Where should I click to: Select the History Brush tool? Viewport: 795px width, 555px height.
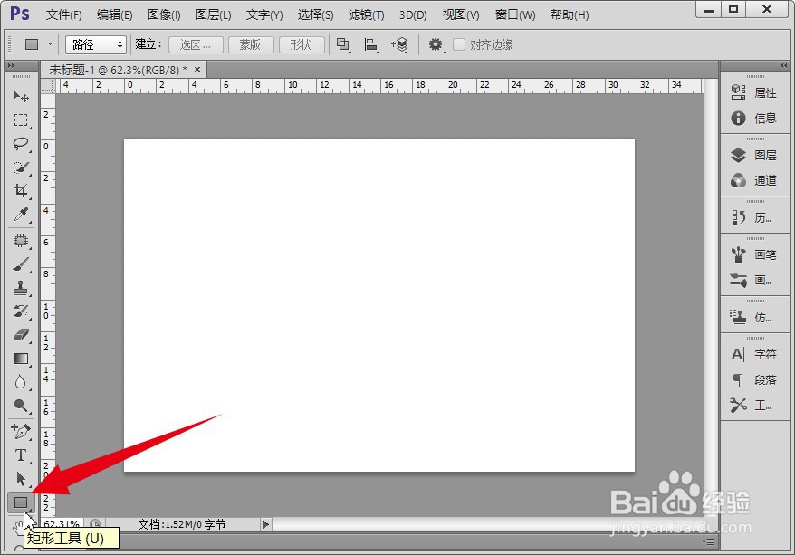pos(21,311)
